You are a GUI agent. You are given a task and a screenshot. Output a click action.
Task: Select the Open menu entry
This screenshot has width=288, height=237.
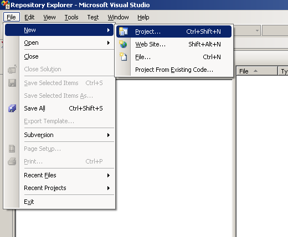59,43
